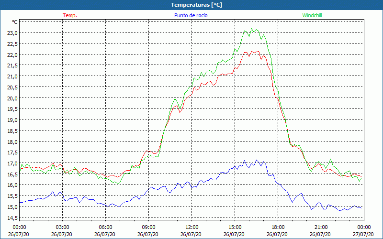Click the 14,5 y-axis value

pyautogui.click(x=12, y=217)
